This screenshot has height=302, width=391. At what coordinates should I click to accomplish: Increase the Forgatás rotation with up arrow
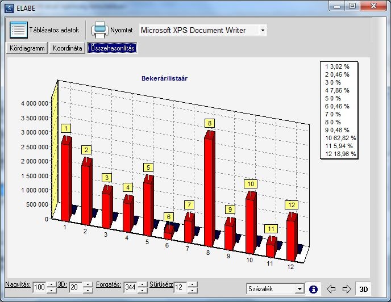[x=142, y=284]
